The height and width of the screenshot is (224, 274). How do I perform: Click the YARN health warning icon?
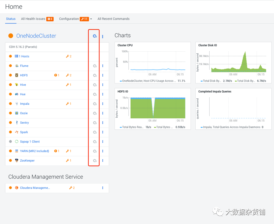56,151
